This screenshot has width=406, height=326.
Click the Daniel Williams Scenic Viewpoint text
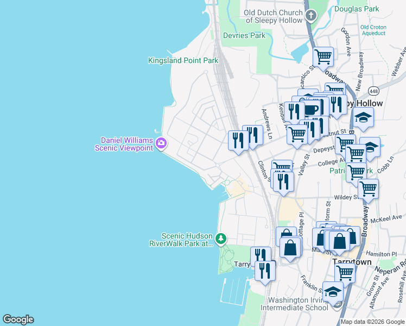coord(124,144)
